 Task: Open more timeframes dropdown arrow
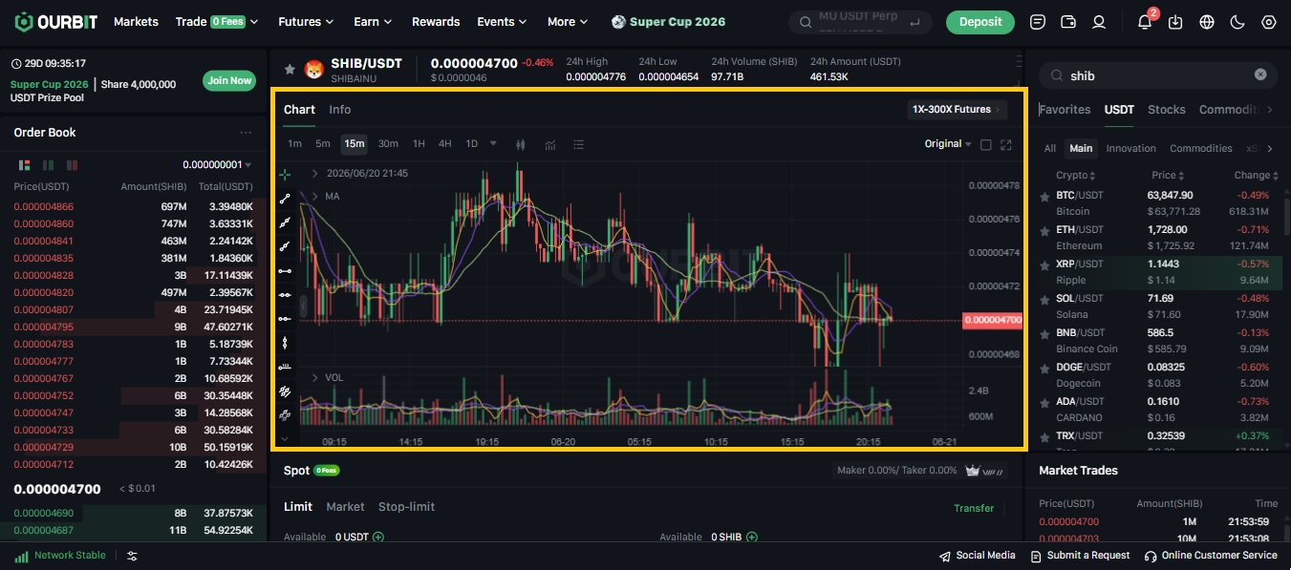[493, 144]
